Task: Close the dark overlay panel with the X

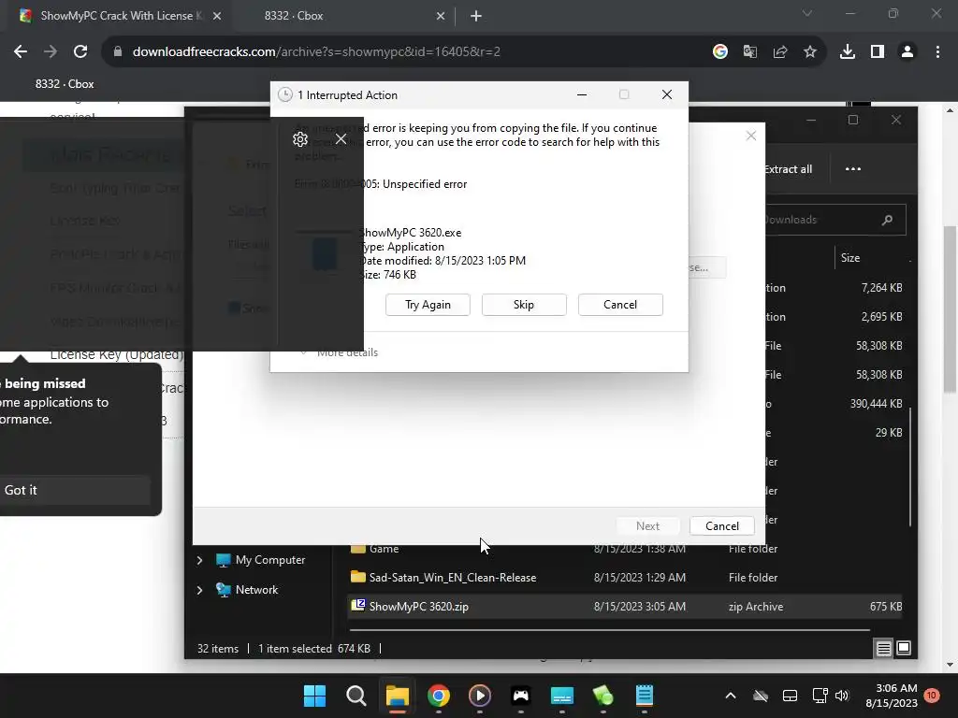Action: click(341, 139)
